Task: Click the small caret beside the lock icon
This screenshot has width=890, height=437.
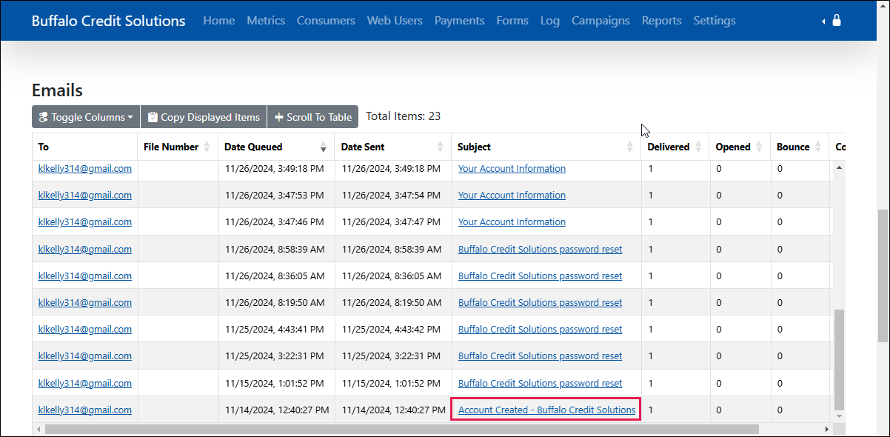Action: pos(823,21)
